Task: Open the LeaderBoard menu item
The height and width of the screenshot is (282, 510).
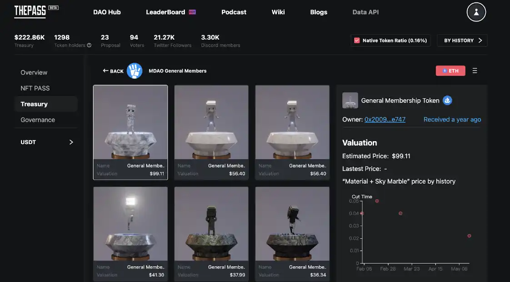Action: pos(165,12)
